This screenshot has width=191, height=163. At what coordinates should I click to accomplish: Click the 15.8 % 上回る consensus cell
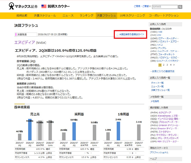(89, 157)
